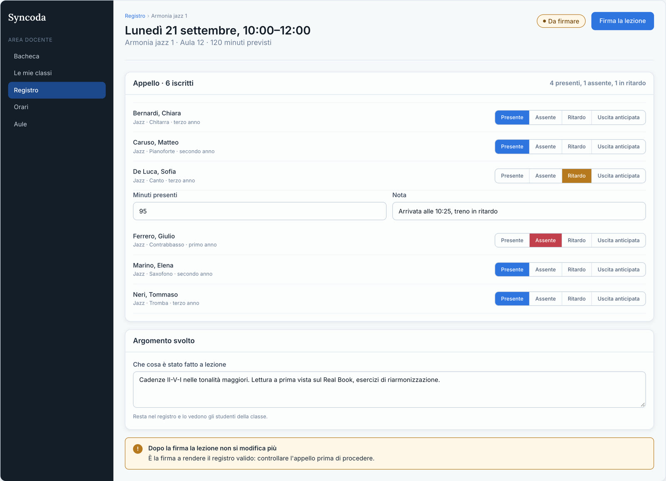Click the student name Bernardi, Chiara
The image size is (666, 481).
157,113
